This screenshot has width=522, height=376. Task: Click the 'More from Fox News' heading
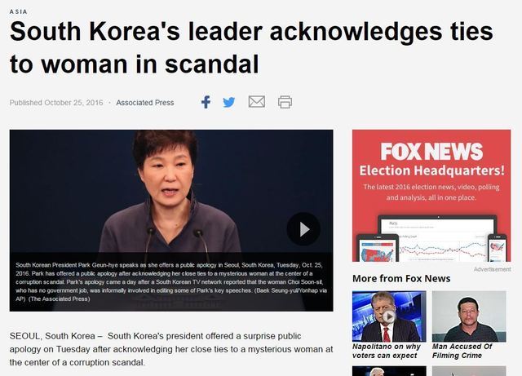pyautogui.click(x=401, y=278)
